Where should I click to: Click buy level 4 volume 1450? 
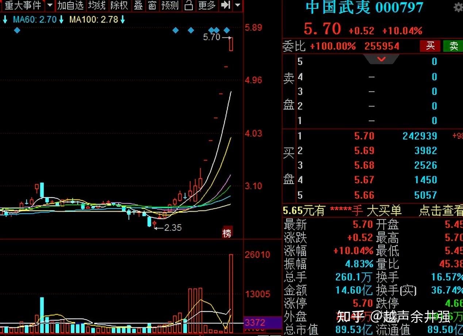click(425, 180)
